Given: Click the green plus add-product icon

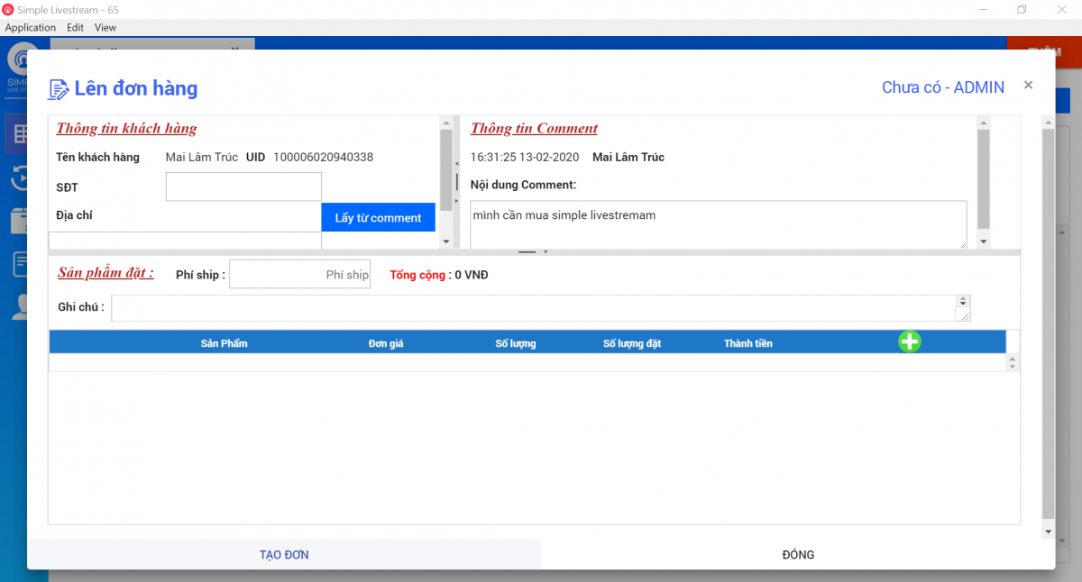Looking at the screenshot, I should point(910,341).
